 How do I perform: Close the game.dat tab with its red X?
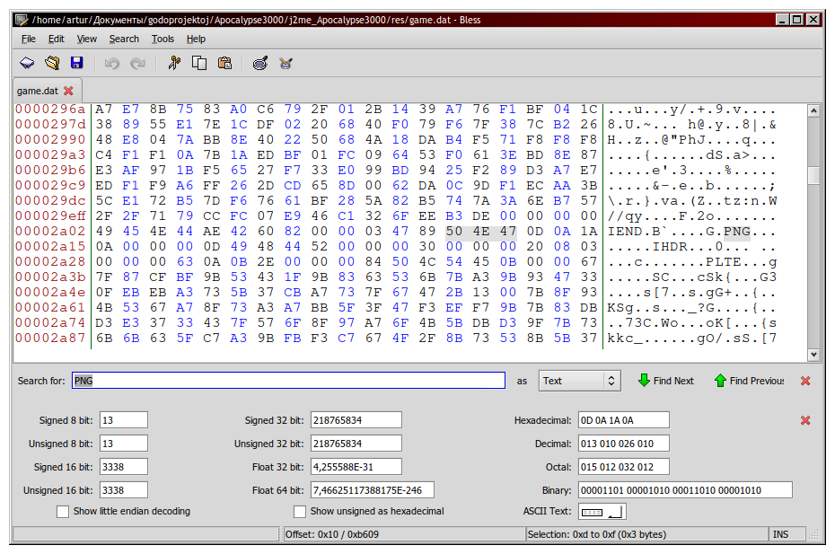69,91
